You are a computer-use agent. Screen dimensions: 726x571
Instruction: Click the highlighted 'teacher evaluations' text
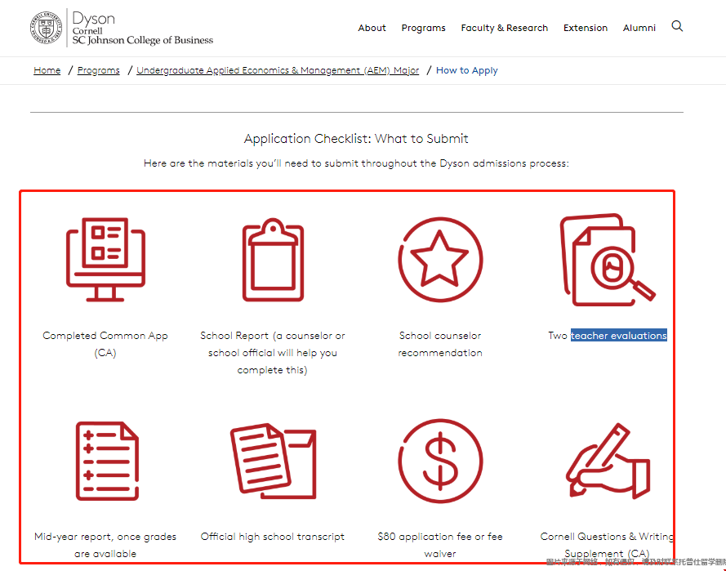618,336
